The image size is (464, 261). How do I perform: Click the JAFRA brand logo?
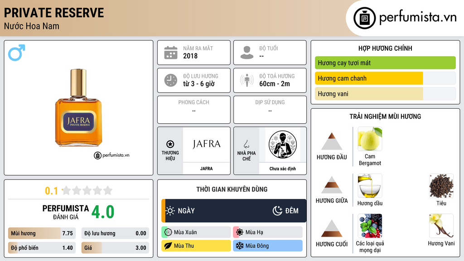(207, 144)
